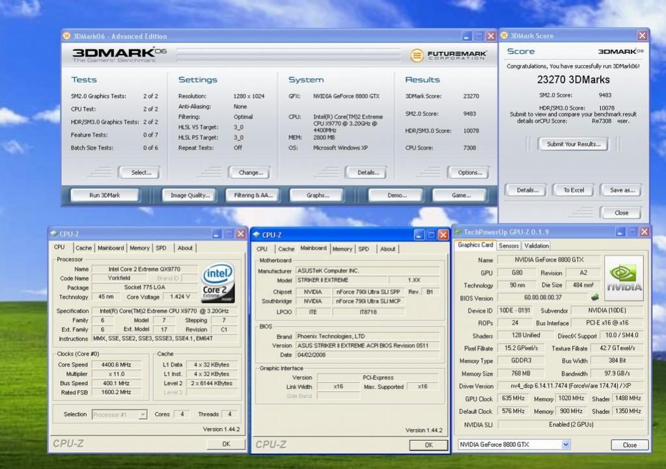Open Memory tab in Mainboard CPU-Z window
The image size is (666, 469).
click(x=342, y=249)
